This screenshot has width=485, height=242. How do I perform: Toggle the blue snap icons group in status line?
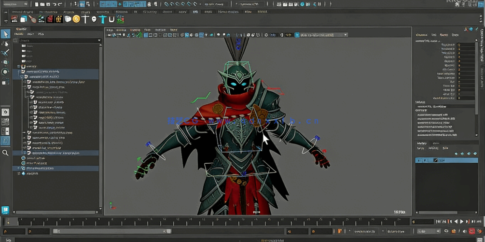(134, 4)
